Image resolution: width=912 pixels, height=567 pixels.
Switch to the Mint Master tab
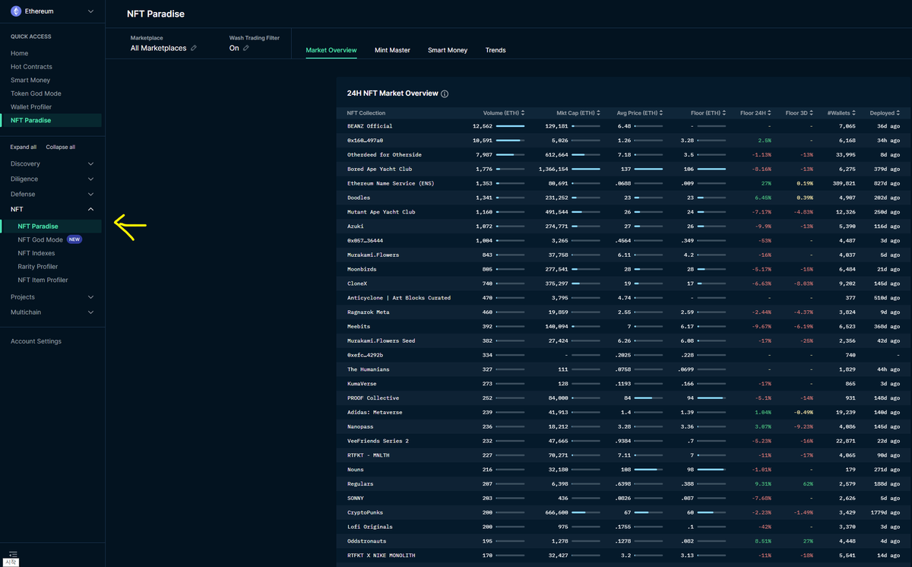pyautogui.click(x=392, y=50)
